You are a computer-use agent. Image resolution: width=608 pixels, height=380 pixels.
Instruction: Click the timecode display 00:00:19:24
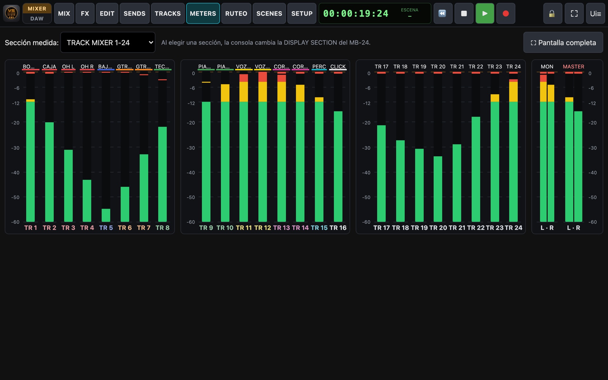pos(356,13)
